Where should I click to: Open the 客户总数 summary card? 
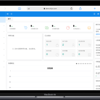coord(68,43)
